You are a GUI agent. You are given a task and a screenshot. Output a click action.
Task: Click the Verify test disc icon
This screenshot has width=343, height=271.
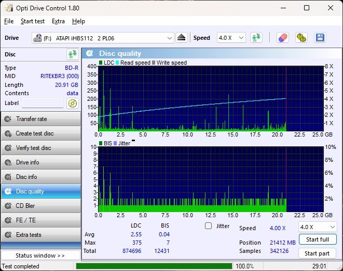point(8,148)
